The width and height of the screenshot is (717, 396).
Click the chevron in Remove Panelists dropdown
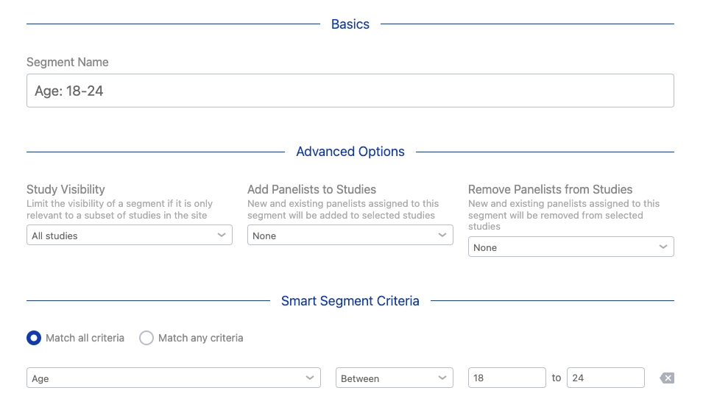pyautogui.click(x=663, y=247)
